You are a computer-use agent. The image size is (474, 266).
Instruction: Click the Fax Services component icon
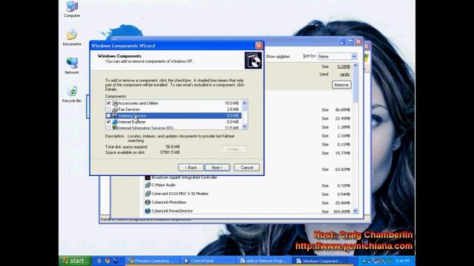[x=115, y=109]
